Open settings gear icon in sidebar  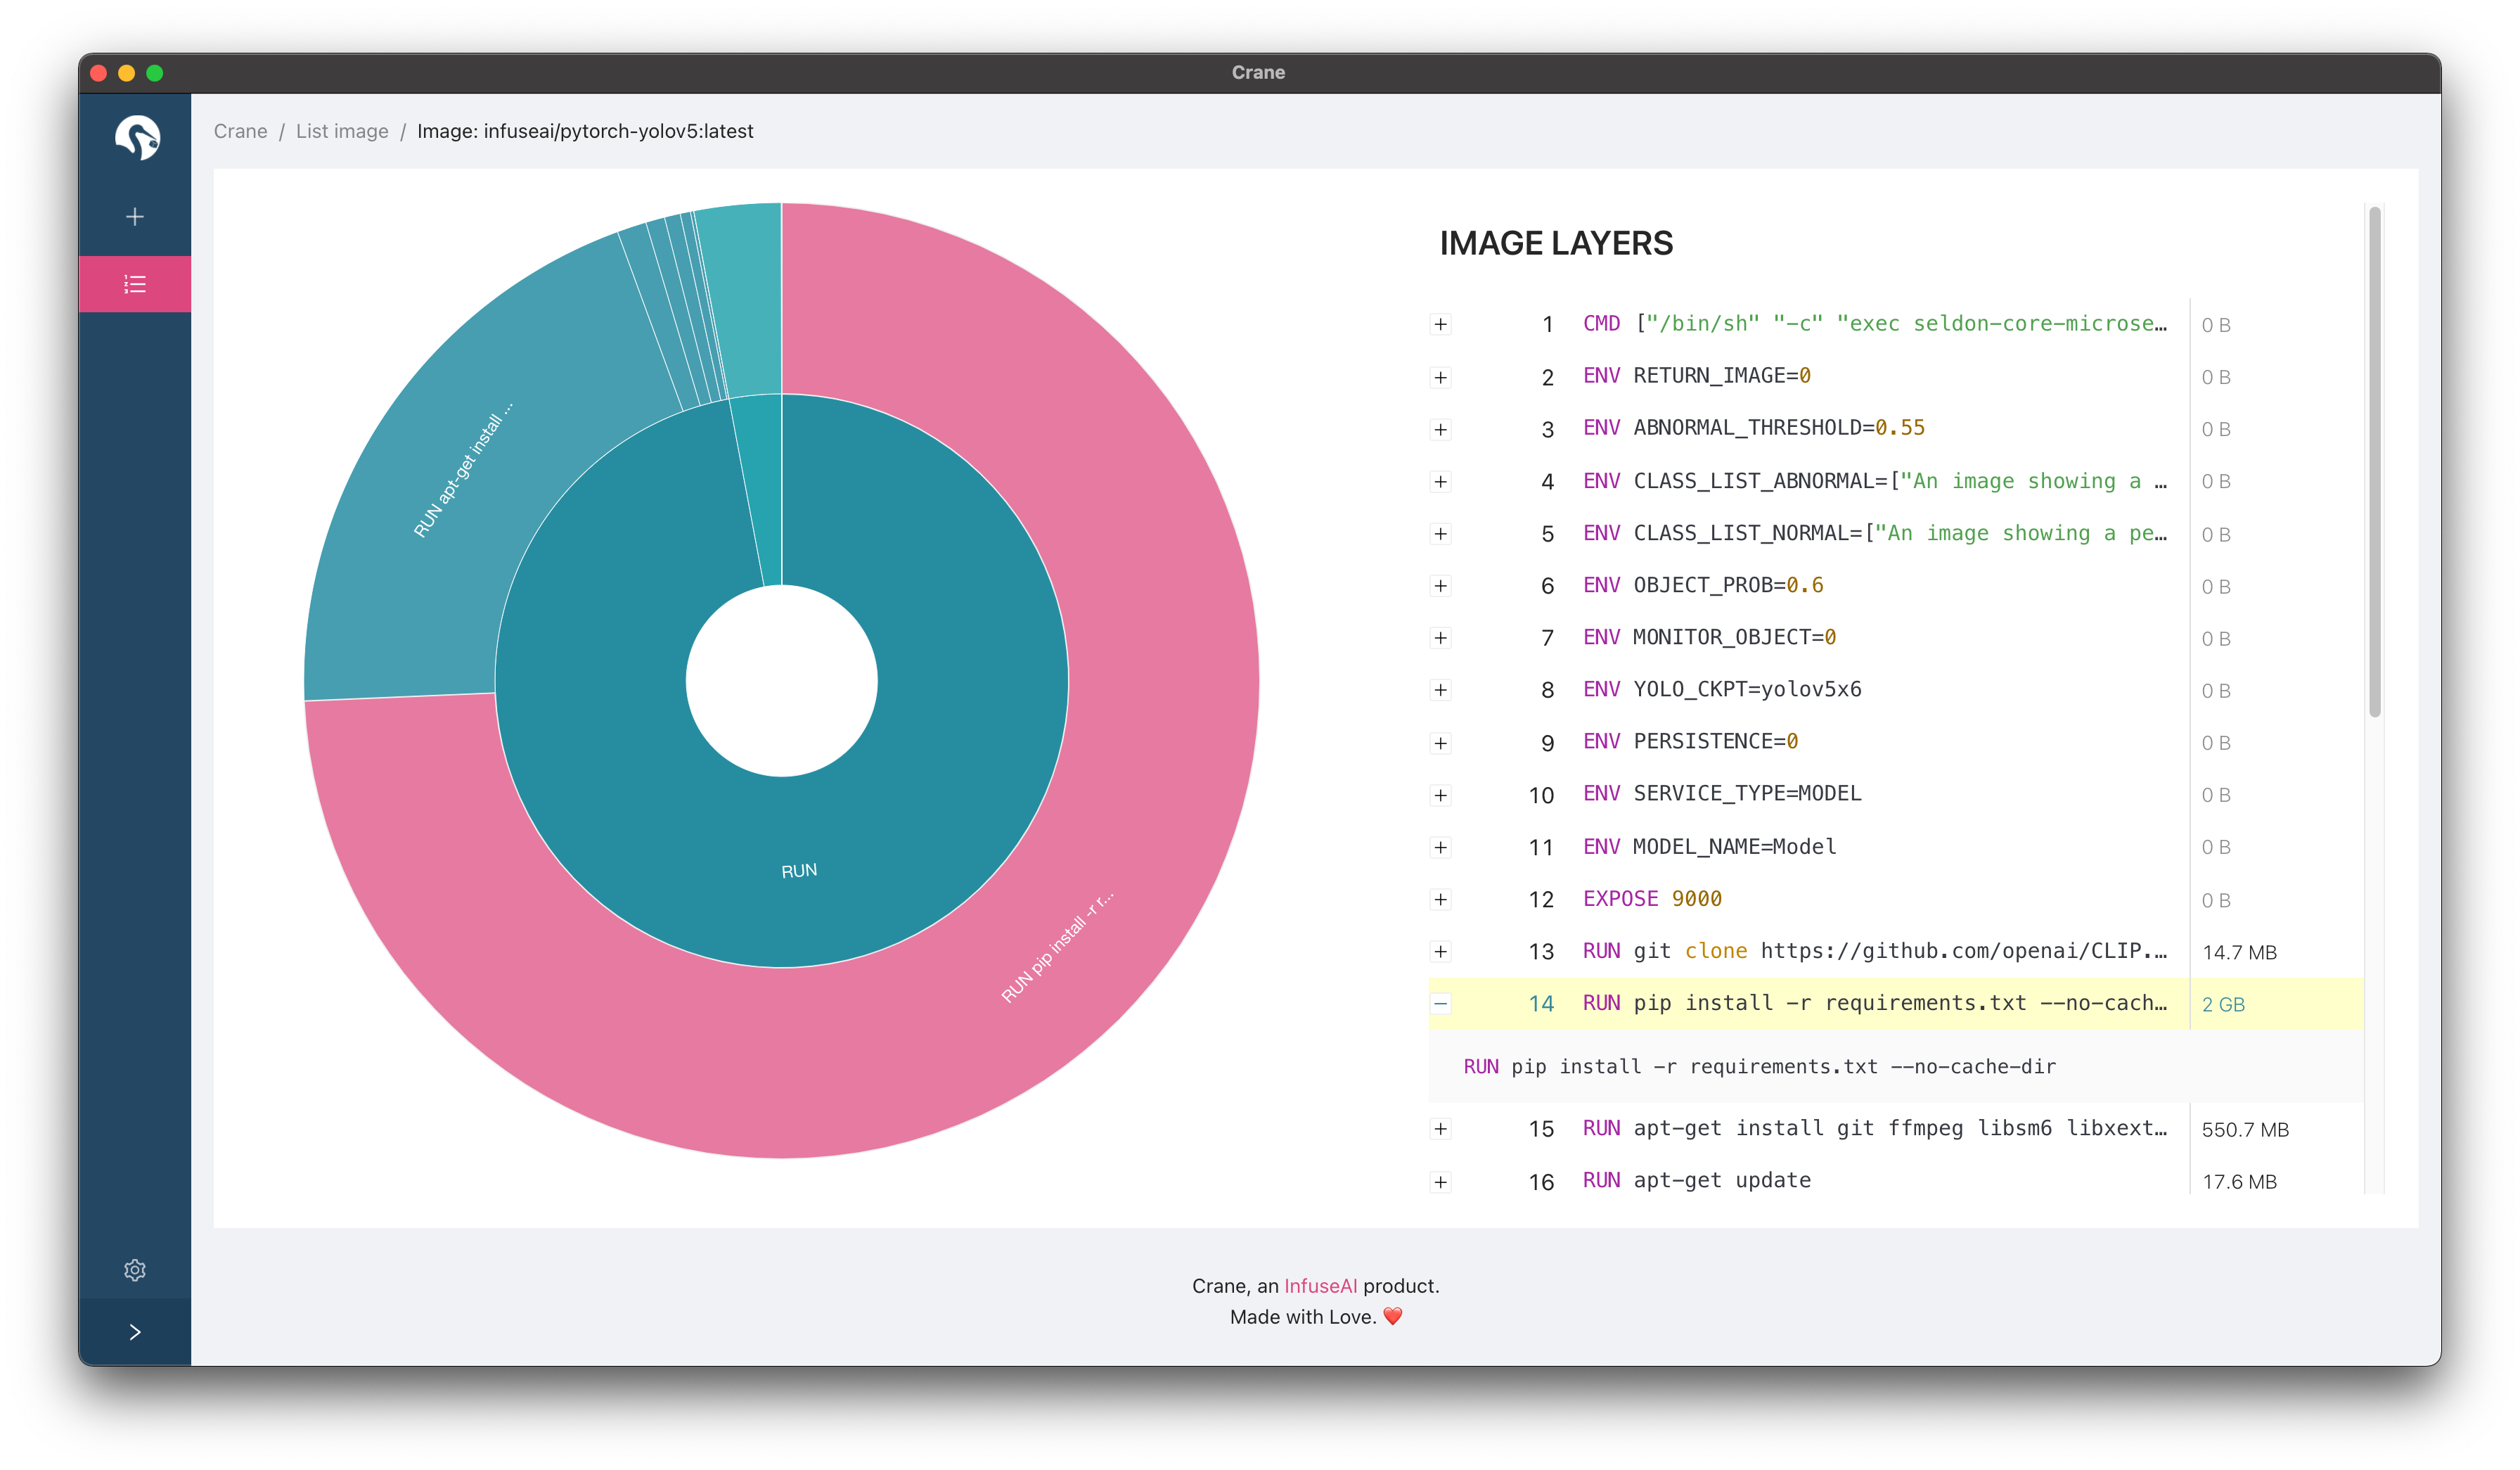[x=135, y=1270]
